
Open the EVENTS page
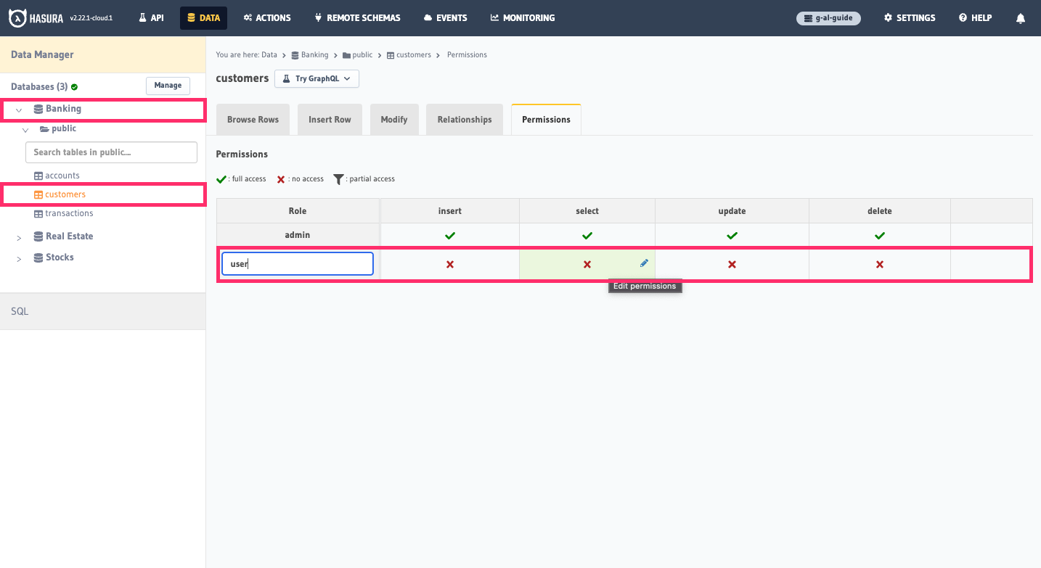tap(445, 17)
